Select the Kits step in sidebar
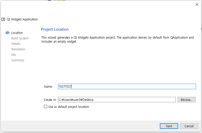 coord(13,55)
